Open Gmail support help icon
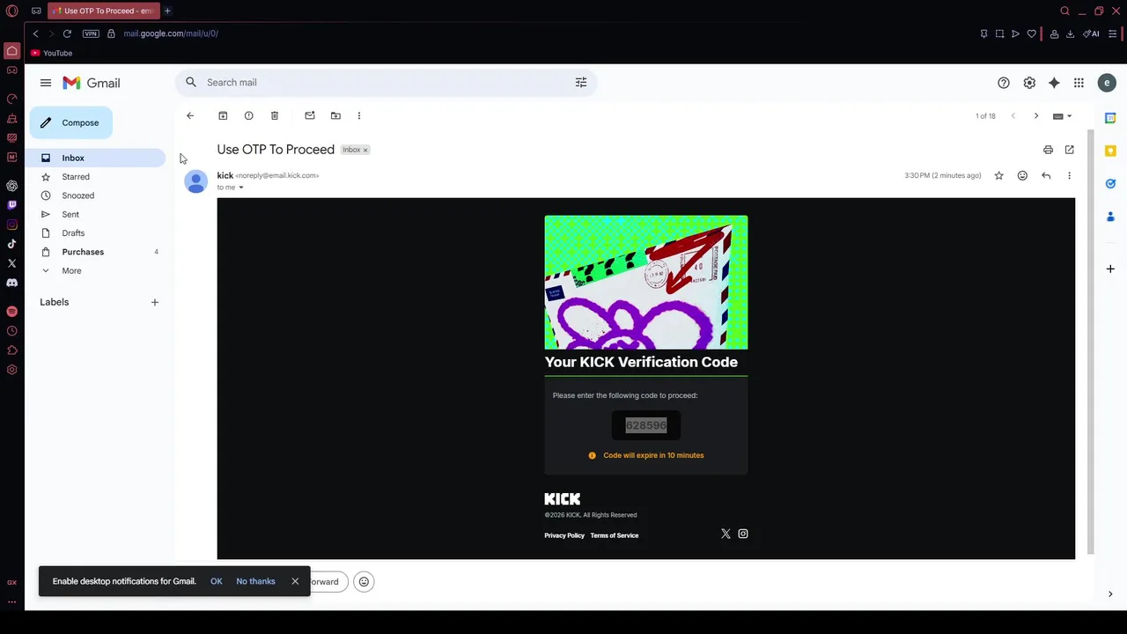This screenshot has width=1127, height=634. tap(1004, 83)
